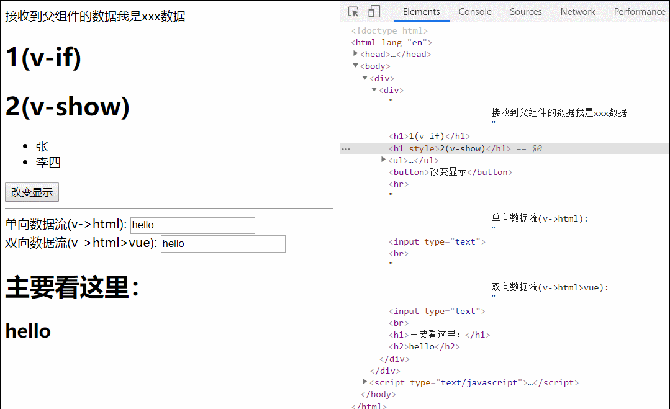Image resolution: width=670 pixels, height=409 pixels.
Task: Toggle the device toolbar icon
Action: [374, 12]
